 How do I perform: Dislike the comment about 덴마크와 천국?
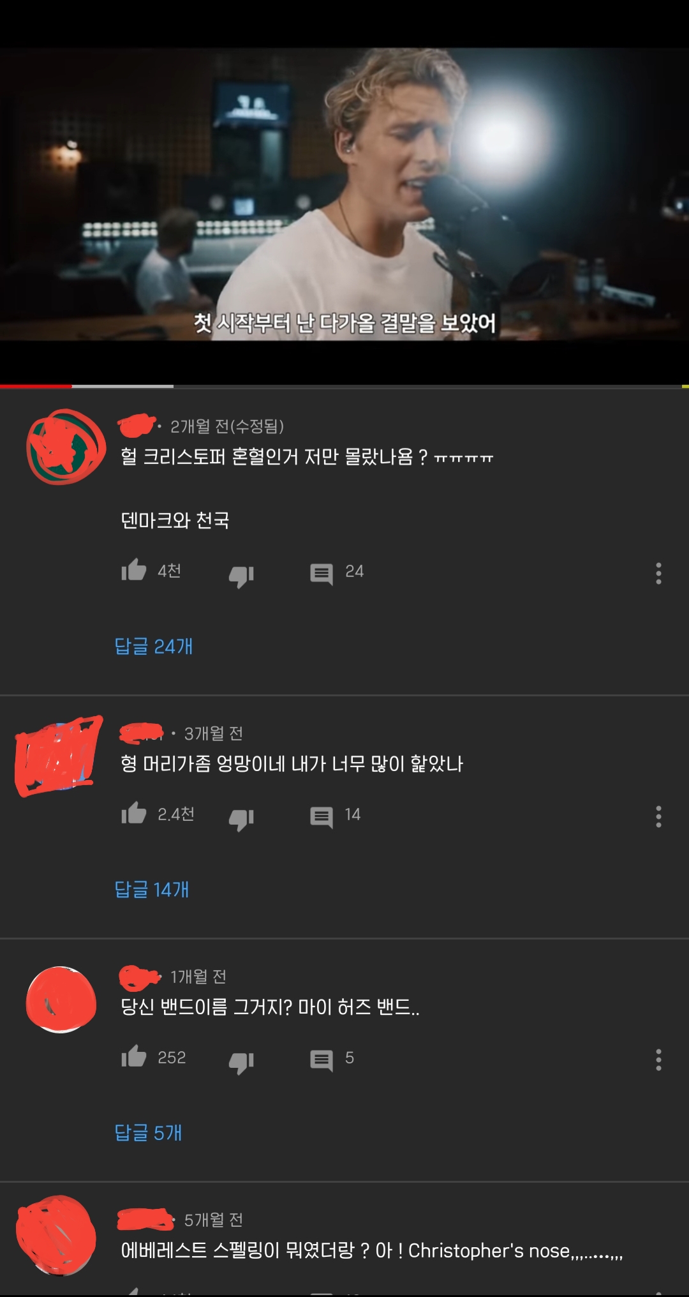[x=242, y=576]
